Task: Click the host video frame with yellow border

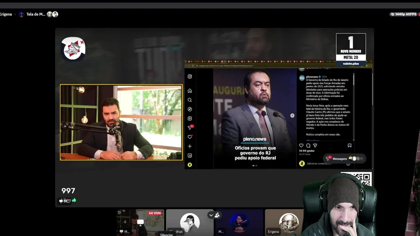Action: tap(121, 122)
